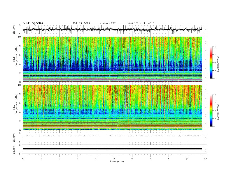Click the time axis tick label 4
Screen dimensions: 231x178
pyautogui.click(x=96, y=159)
